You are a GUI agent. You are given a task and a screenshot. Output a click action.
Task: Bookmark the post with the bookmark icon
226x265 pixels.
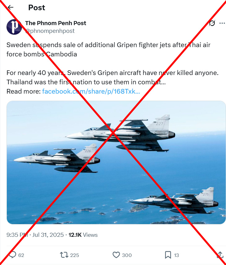(168, 255)
